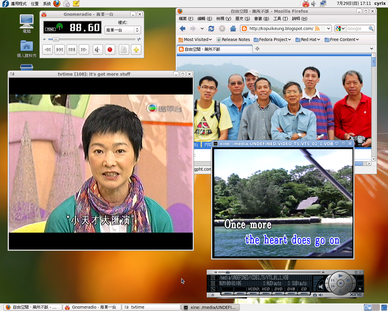
Task: Jump to next preset station in Gnomeradio
Action: pos(72,50)
